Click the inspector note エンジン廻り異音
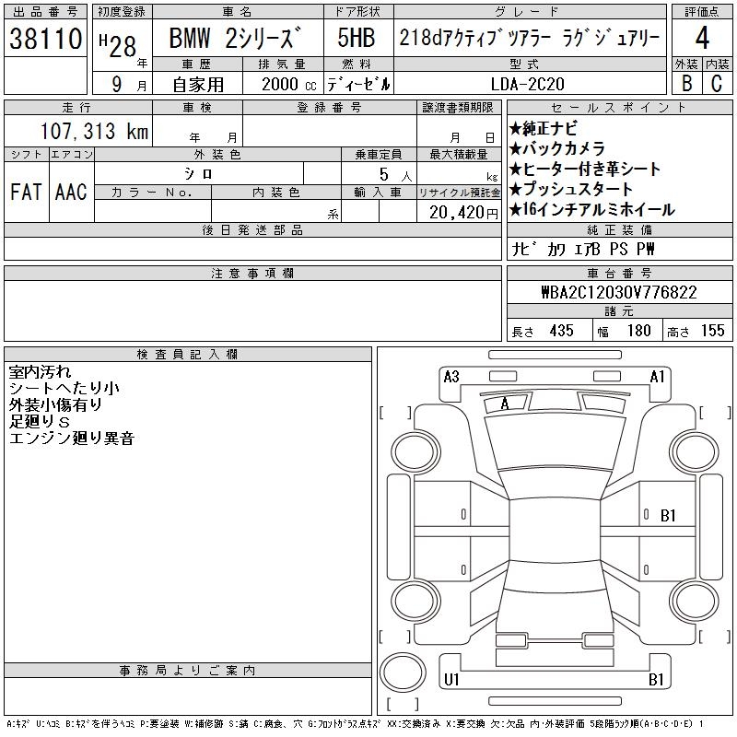Viewport: 737px width, 737px height. 72,439
